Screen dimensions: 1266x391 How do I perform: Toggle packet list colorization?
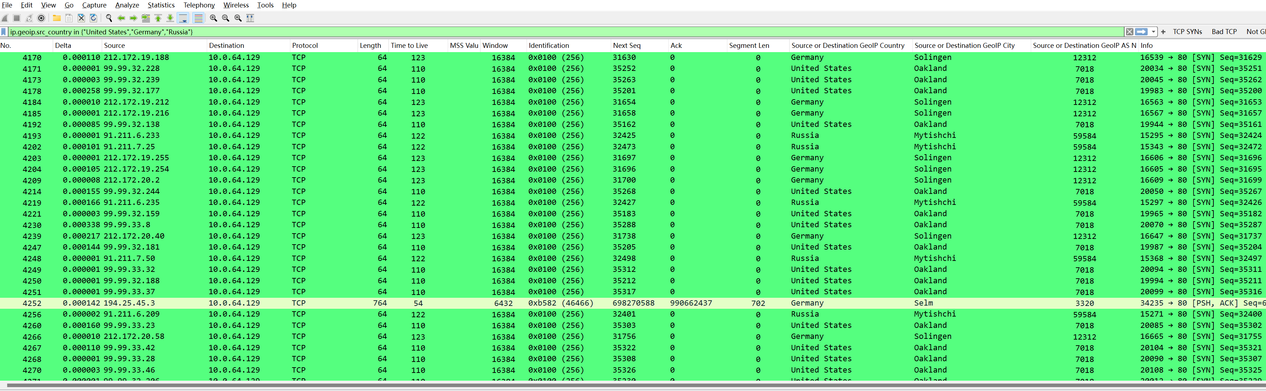[x=198, y=18]
